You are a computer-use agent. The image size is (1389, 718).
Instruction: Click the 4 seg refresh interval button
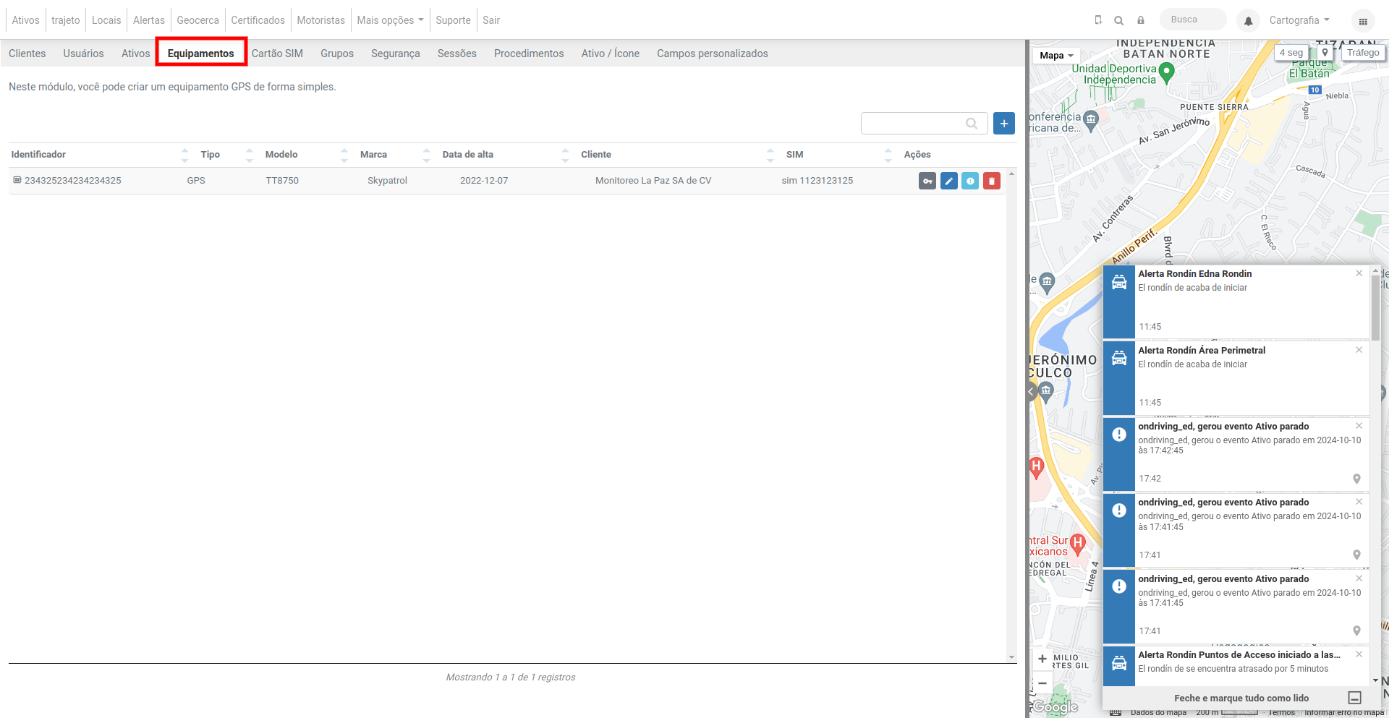[x=1291, y=53]
